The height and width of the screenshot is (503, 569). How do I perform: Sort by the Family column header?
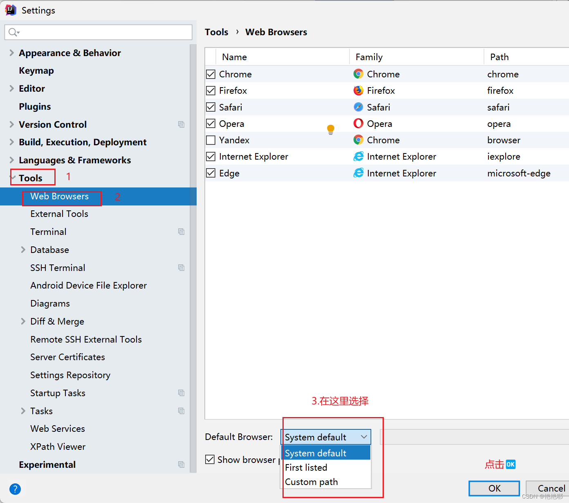click(417, 57)
